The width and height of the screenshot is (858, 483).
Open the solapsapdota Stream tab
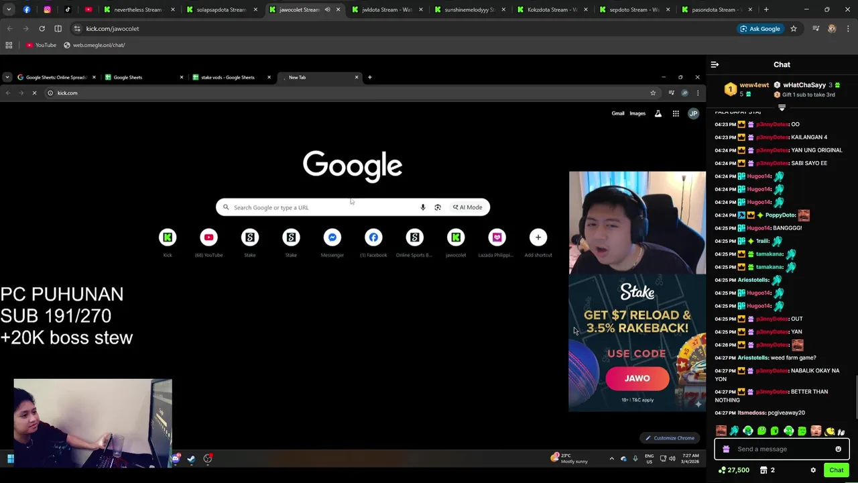[221, 9]
